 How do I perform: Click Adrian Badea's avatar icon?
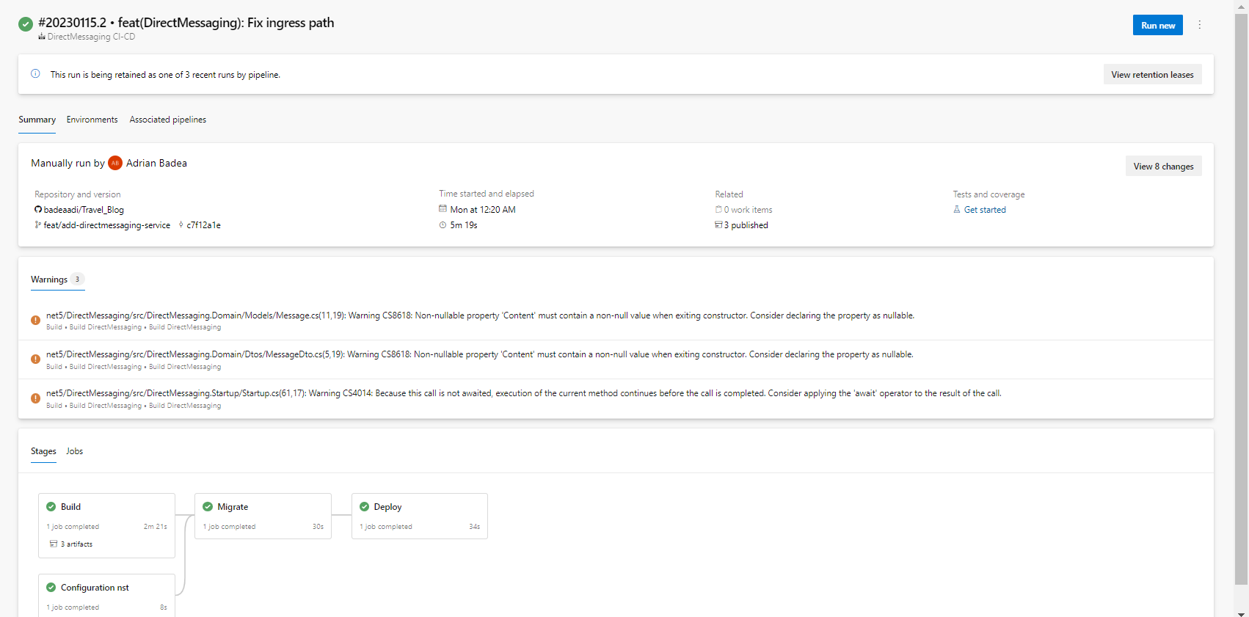[x=115, y=163]
